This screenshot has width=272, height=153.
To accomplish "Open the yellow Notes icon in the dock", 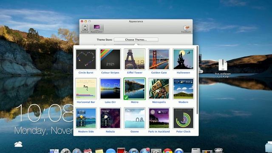I will [99, 151].
